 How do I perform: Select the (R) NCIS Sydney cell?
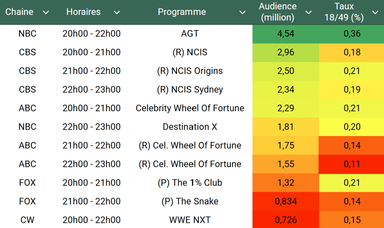coord(190,89)
